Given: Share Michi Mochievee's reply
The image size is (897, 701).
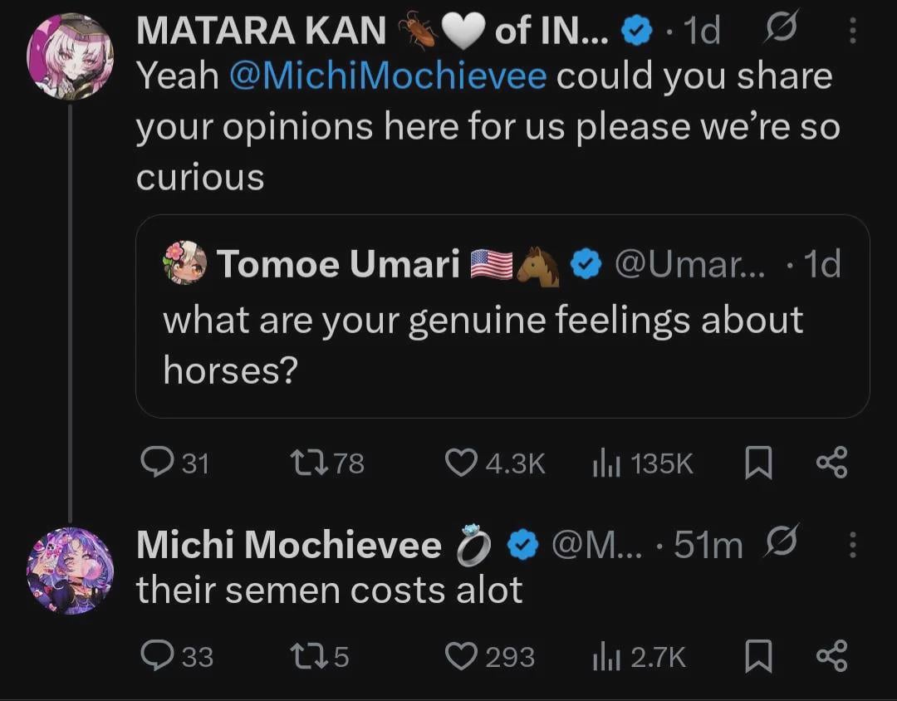Looking at the screenshot, I should point(831,657).
